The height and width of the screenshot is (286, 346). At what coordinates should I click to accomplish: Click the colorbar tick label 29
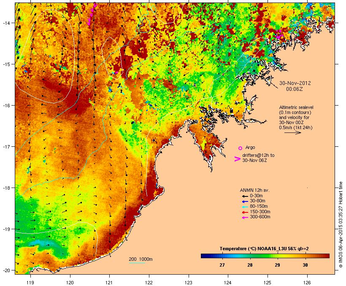277,265
